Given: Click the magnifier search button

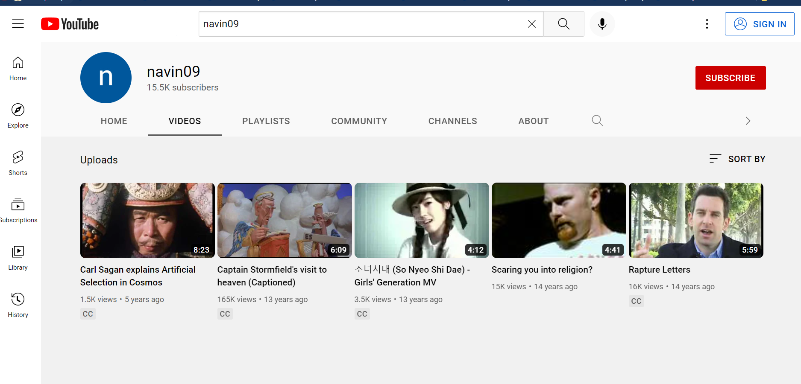Looking at the screenshot, I should pyautogui.click(x=563, y=24).
